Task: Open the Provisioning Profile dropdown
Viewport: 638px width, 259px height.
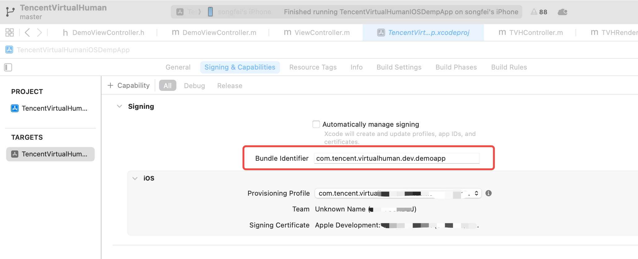Action: (398, 193)
